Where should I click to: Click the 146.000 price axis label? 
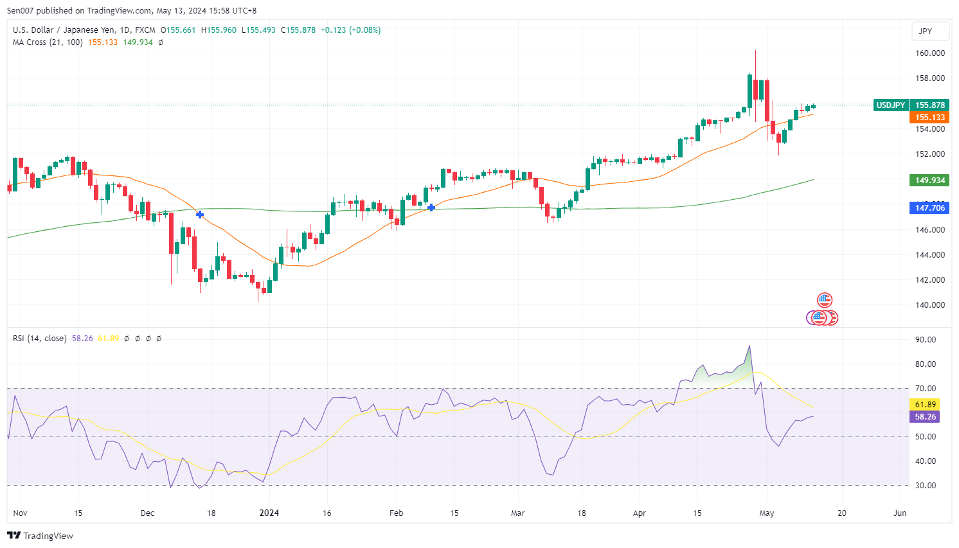tap(930, 230)
